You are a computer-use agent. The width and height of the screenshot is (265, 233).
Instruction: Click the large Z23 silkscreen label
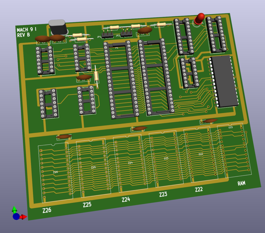tap(163, 194)
